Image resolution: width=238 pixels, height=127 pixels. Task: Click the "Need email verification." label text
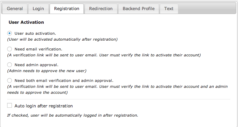[x=38, y=49]
